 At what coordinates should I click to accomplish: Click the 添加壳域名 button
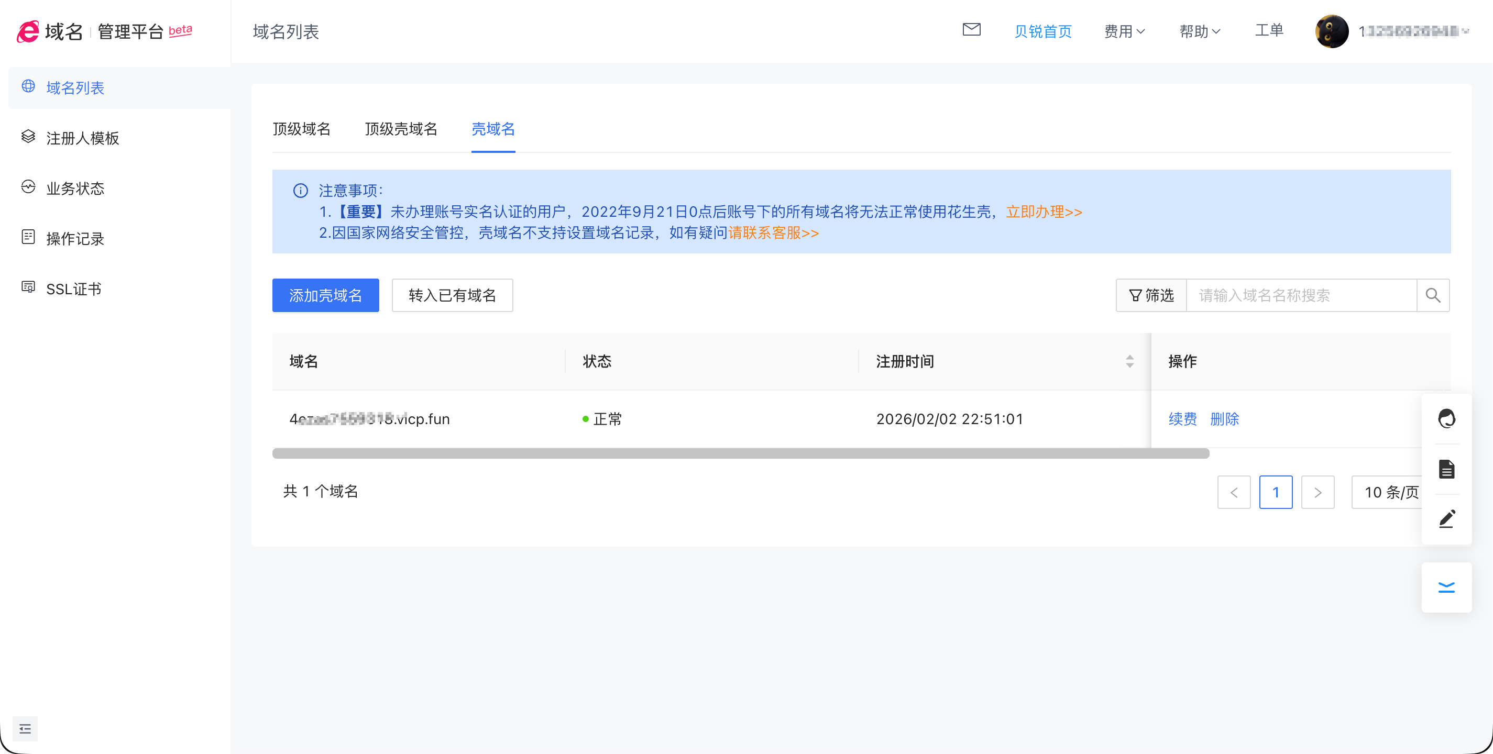325,295
